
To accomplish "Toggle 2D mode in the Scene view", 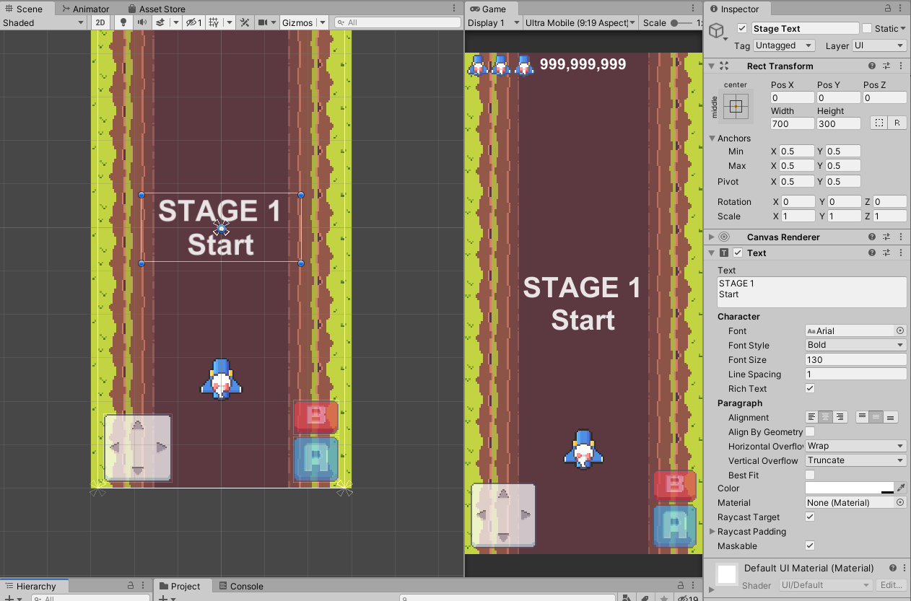I will click(101, 22).
